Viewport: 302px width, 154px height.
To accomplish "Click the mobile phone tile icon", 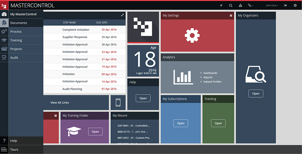I will [x=118, y=103].
